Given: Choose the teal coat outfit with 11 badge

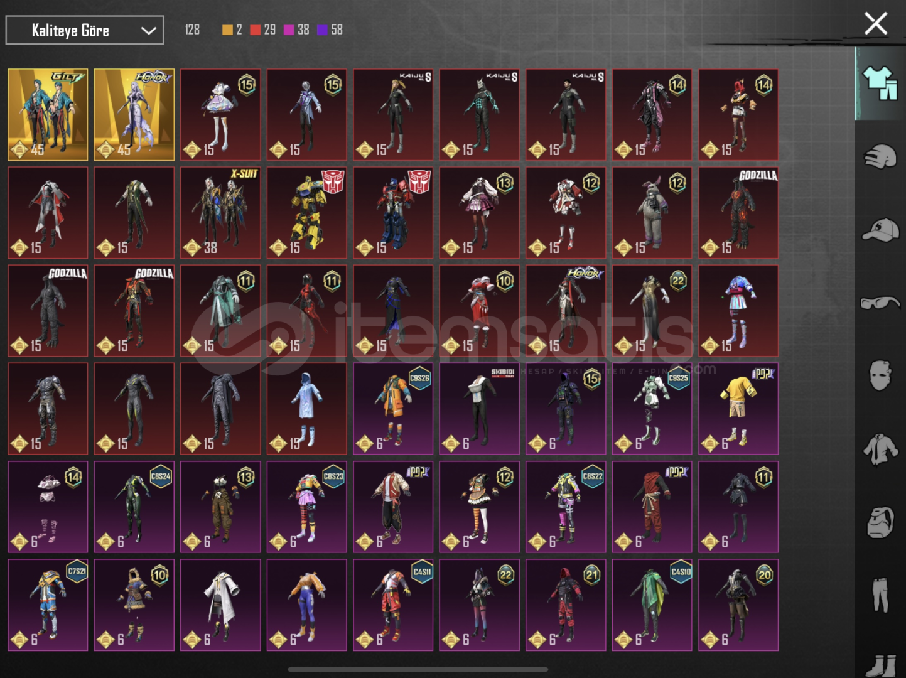Looking at the screenshot, I should click(220, 311).
